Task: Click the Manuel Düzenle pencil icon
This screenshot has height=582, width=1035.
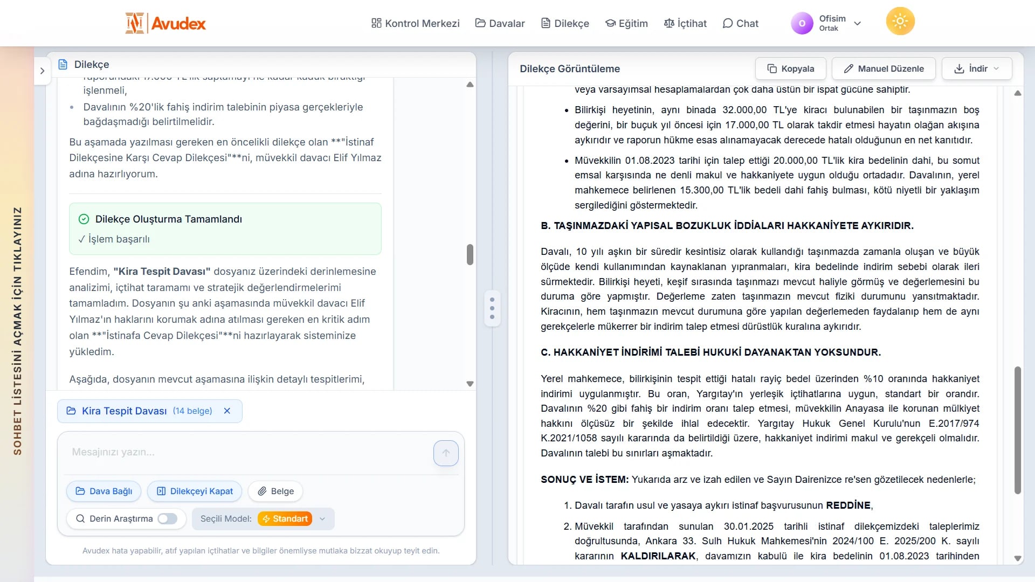Action: click(848, 68)
